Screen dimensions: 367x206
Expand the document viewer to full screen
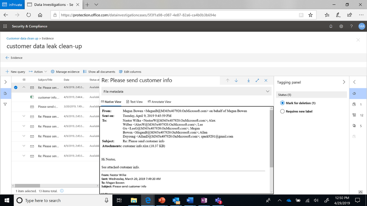point(257,80)
